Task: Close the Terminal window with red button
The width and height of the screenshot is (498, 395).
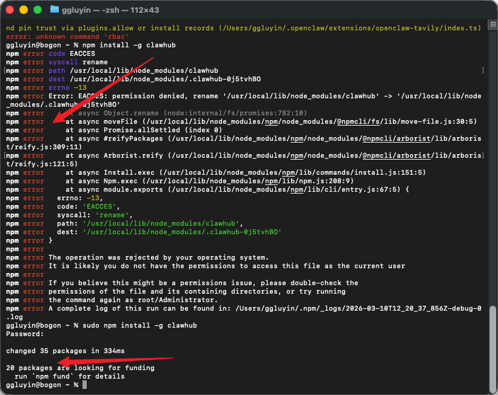Action: [x=12, y=10]
